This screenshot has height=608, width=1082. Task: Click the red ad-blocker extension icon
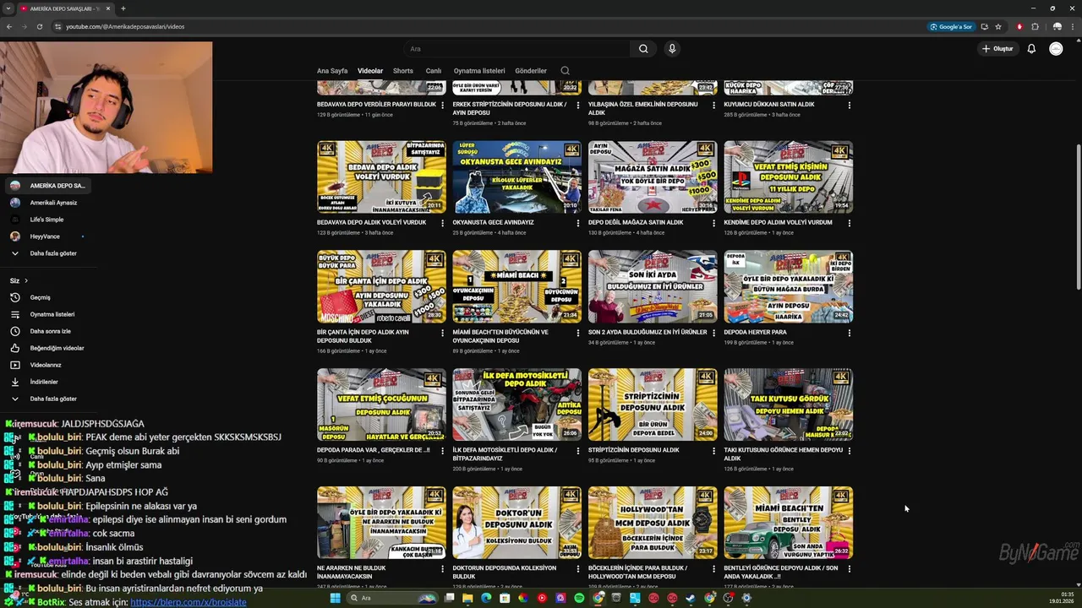tap(1019, 26)
